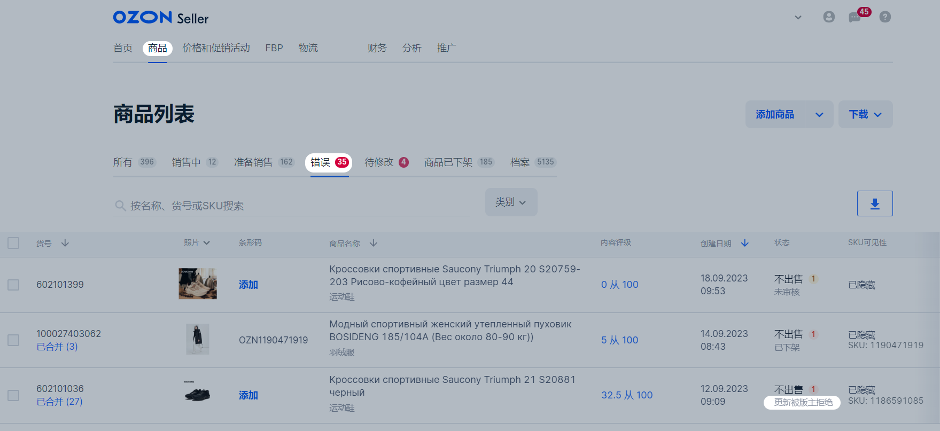Image resolution: width=940 pixels, height=431 pixels.
Task: Sort by 商品名称 arrow icon
Action: pos(374,243)
